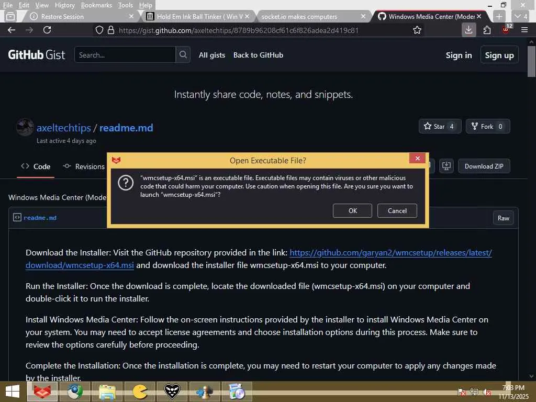
Task: Open the Tools menu
Action: pos(126,5)
